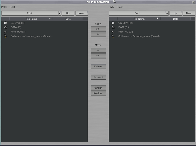This screenshot has height=146, width=196.
Task: Sort left pane by Date column header
Action: point(68,19)
